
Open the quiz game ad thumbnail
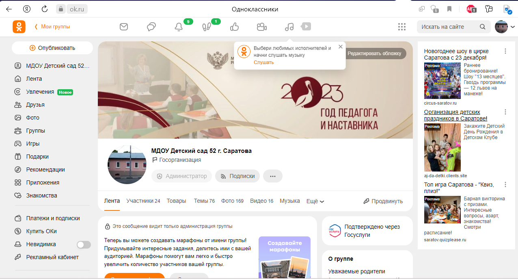(442, 210)
